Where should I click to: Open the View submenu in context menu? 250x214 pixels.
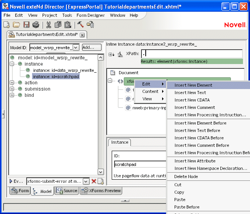pos(150,99)
